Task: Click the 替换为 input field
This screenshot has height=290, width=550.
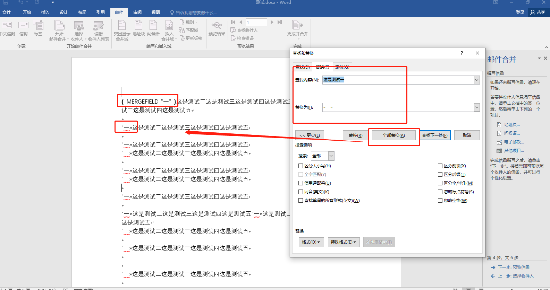Action: tap(398, 107)
